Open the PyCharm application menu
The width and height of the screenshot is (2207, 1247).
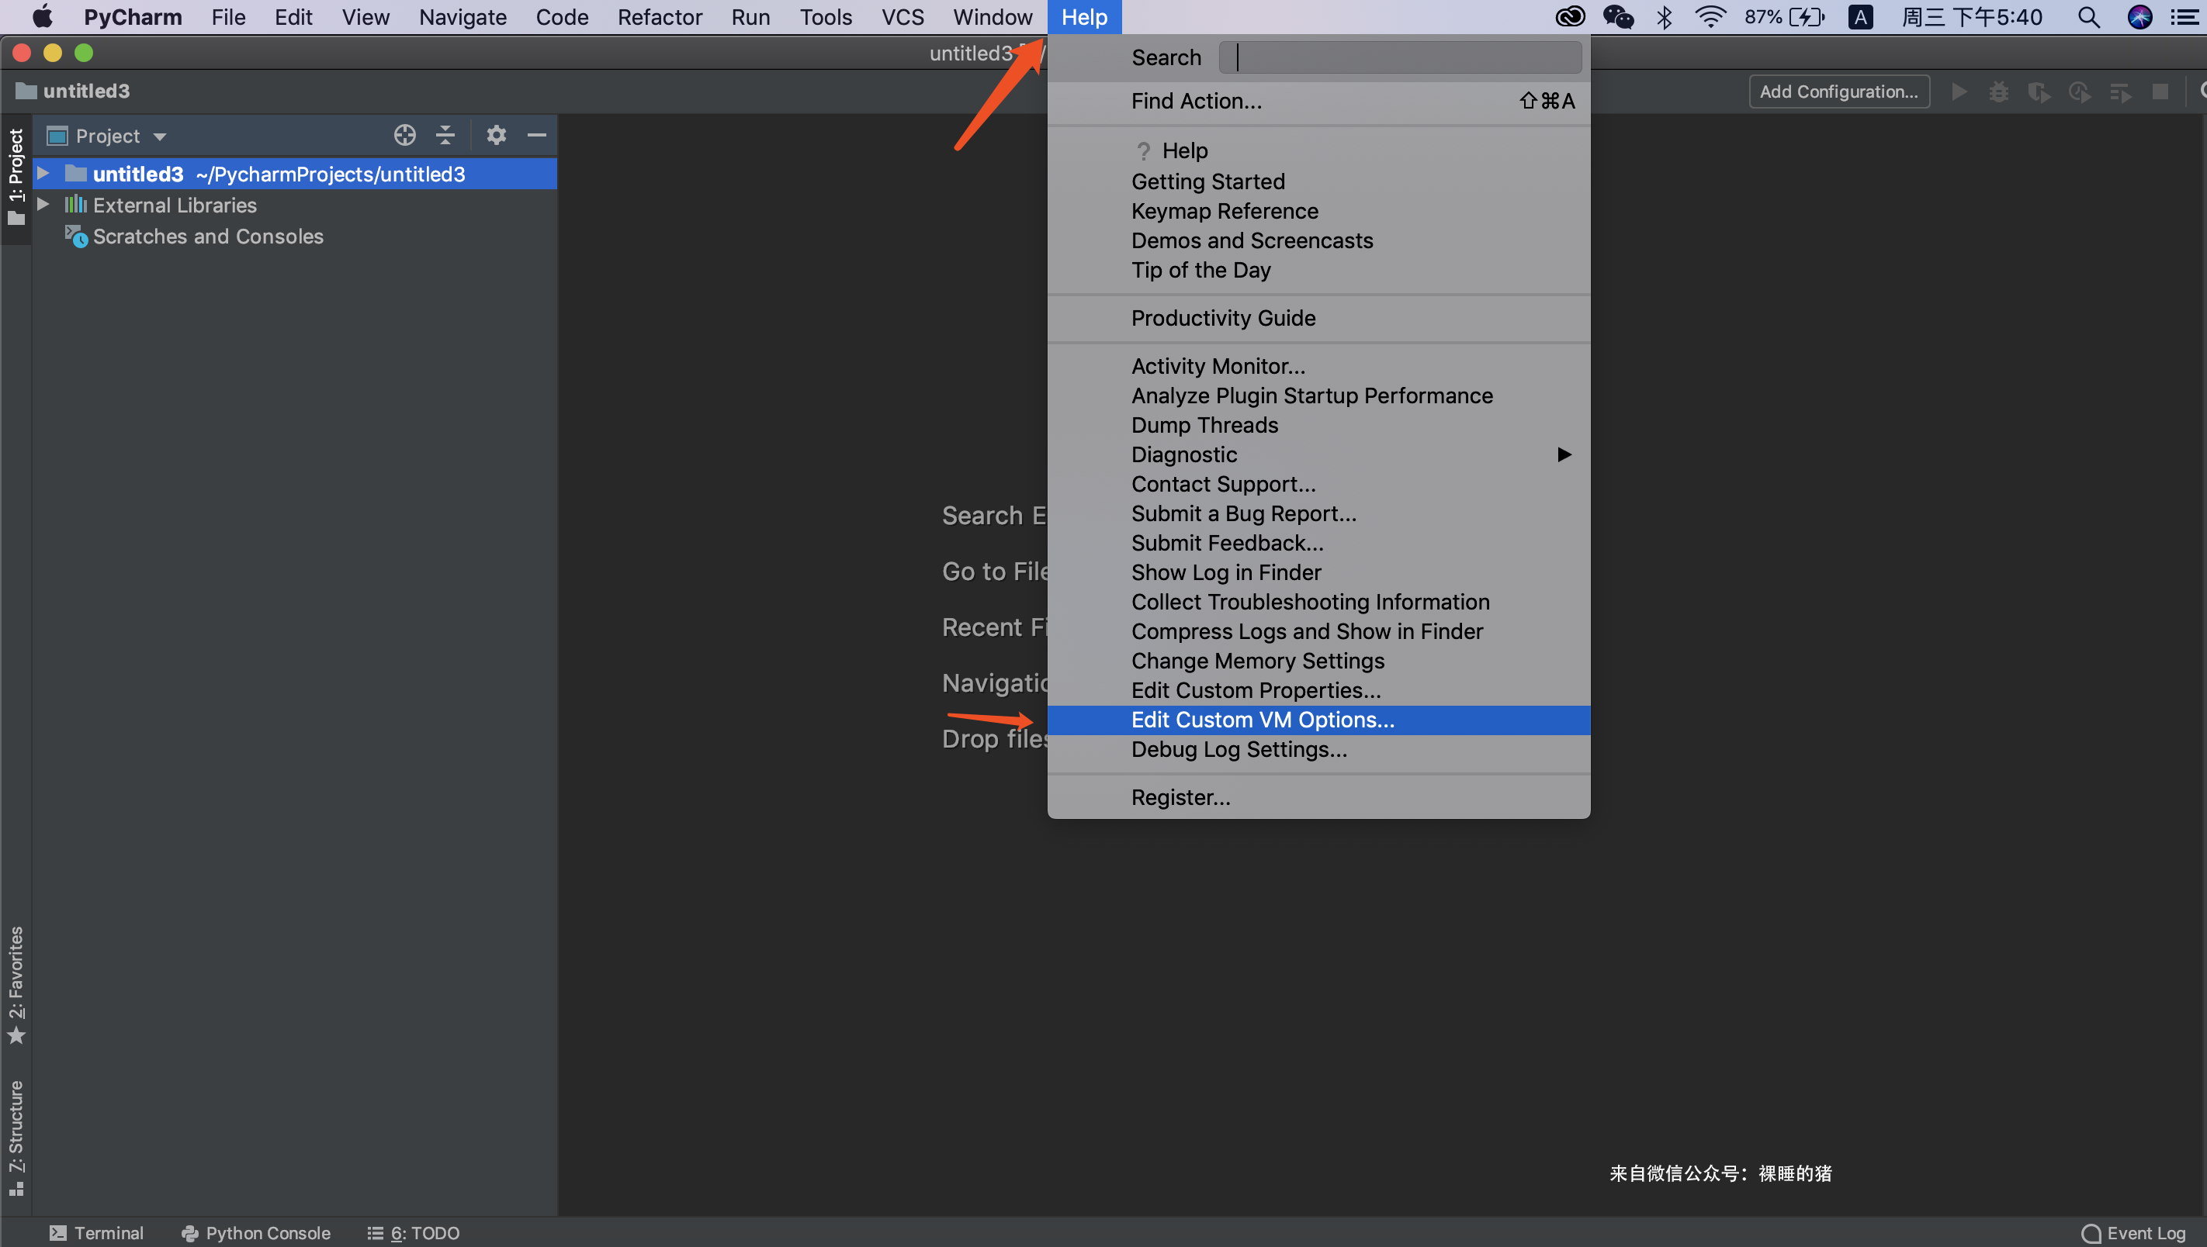pos(133,17)
